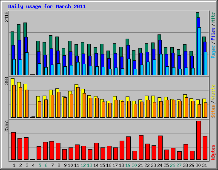Click the tallest red KBytes bar for day 30
Viewport: 218px width, 170px height.
point(198,140)
